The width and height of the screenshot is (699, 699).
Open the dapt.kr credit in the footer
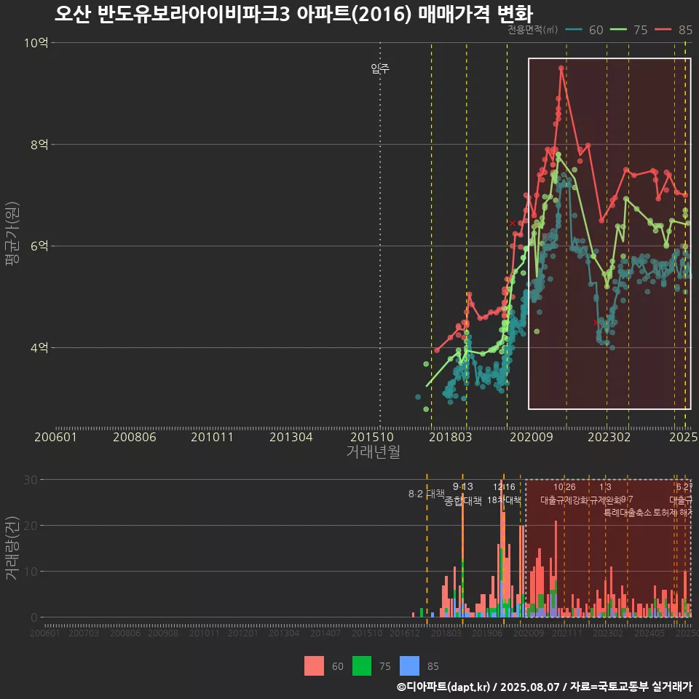tap(443, 687)
